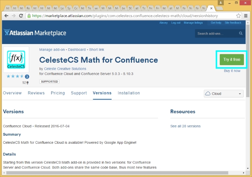Open the Manage add-on link
The image size is (252, 177).
tap(52, 50)
